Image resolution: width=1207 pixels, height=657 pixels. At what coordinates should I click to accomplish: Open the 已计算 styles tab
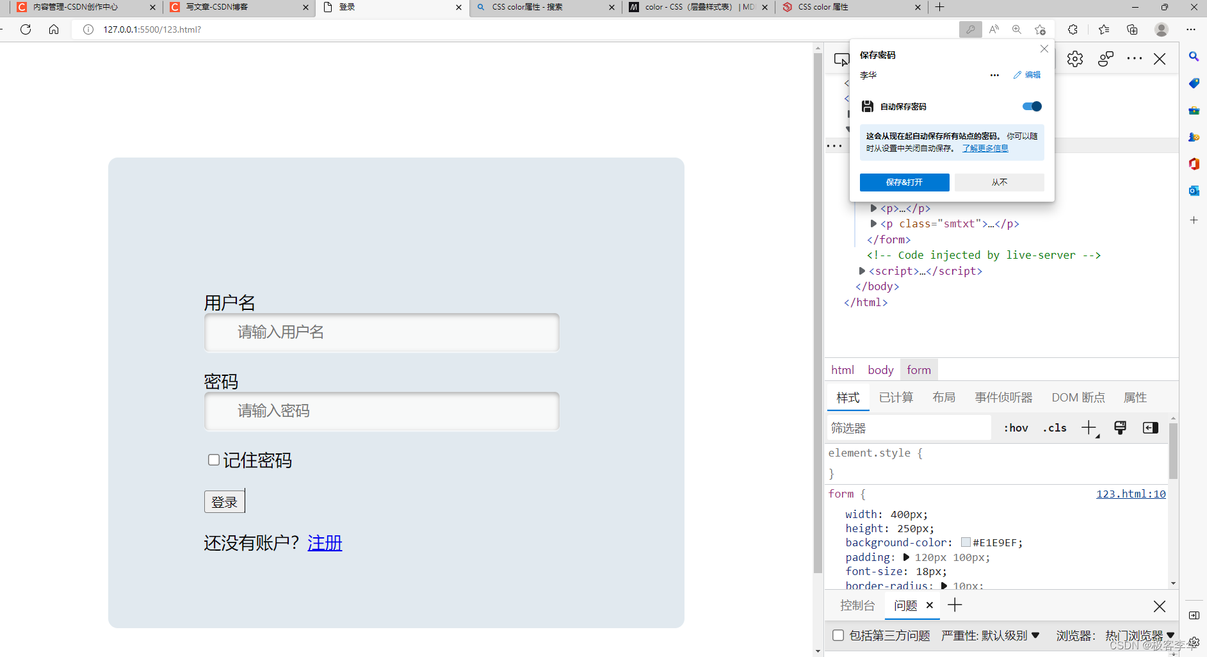point(896,398)
